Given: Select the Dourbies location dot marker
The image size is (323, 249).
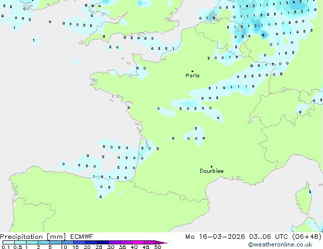Looking at the screenshot, I should point(211,167).
